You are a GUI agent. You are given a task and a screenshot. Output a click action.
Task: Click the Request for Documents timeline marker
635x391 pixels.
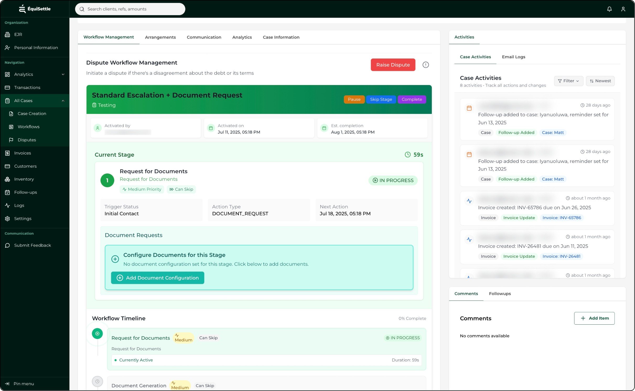97,334
